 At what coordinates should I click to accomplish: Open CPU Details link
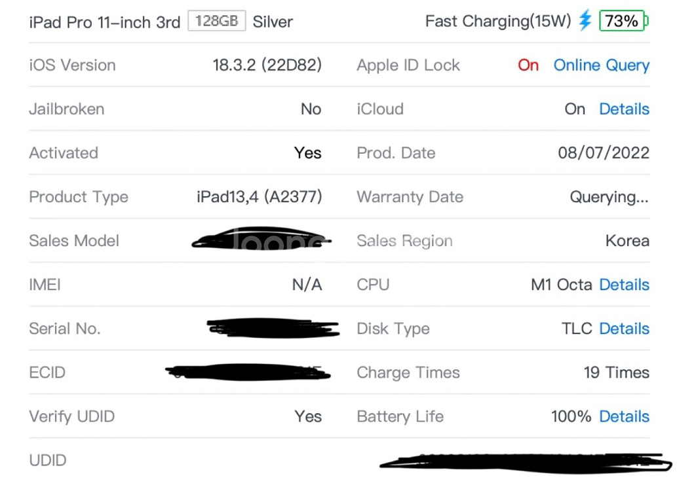pyautogui.click(x=625, y=285)
